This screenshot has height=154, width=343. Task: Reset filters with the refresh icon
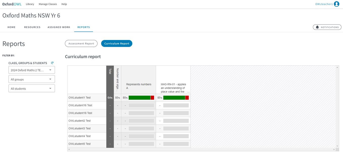52,63
